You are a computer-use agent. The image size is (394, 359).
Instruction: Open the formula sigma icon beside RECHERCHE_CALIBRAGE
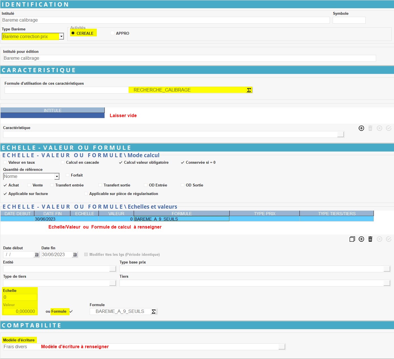pos(249,90)
